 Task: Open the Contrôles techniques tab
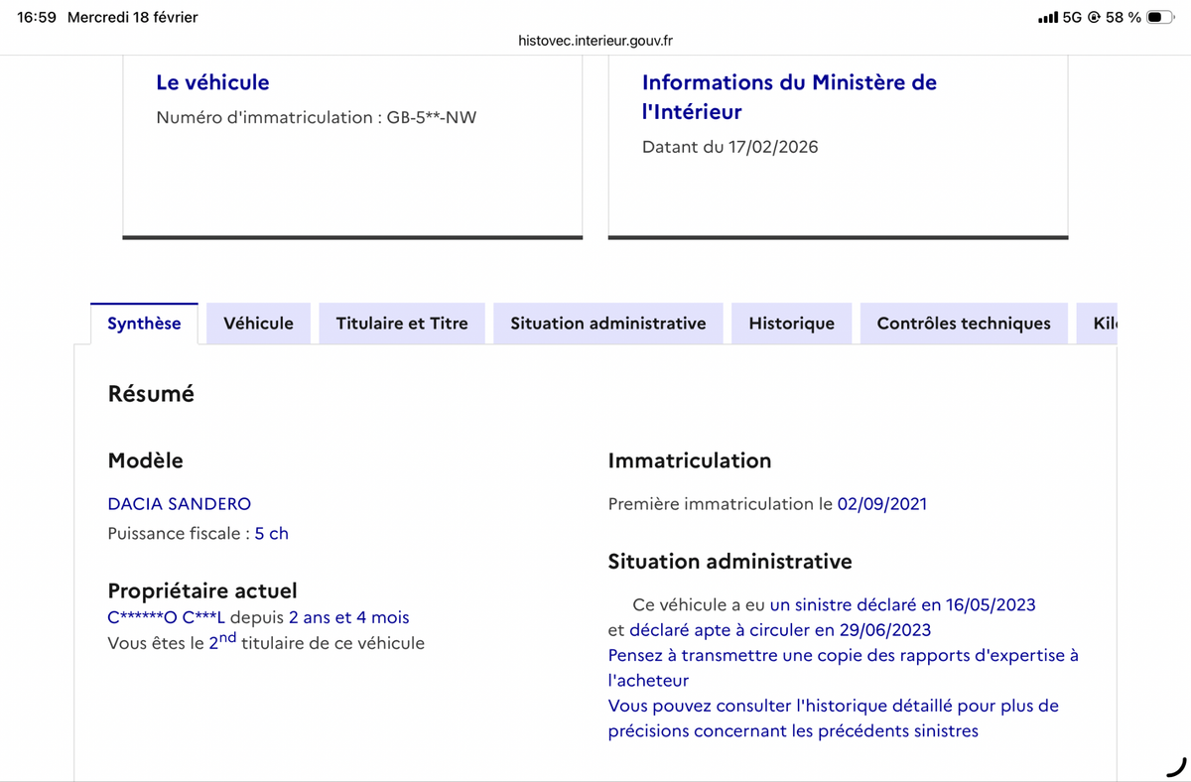click(x=964, y=324)
